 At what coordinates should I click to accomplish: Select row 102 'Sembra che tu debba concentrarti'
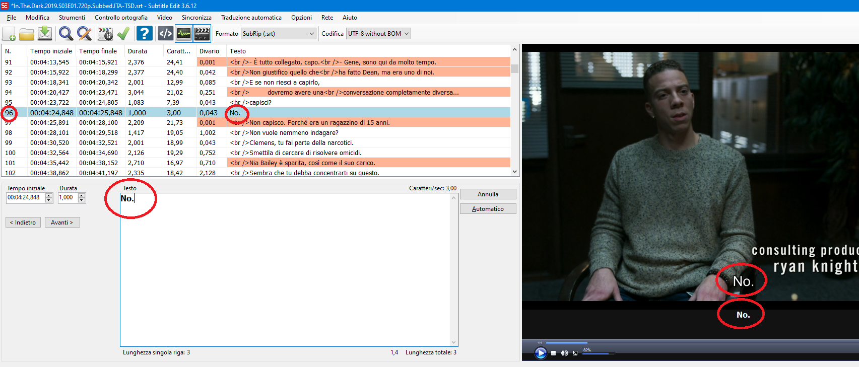tap(256, 172)
